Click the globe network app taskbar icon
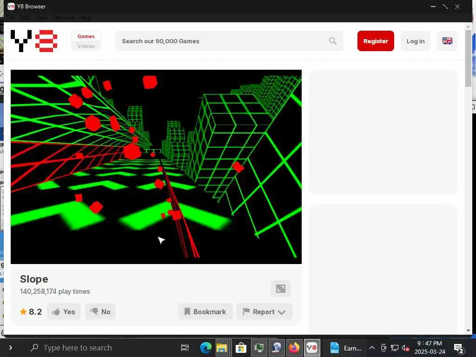 [x=277, y=348]
